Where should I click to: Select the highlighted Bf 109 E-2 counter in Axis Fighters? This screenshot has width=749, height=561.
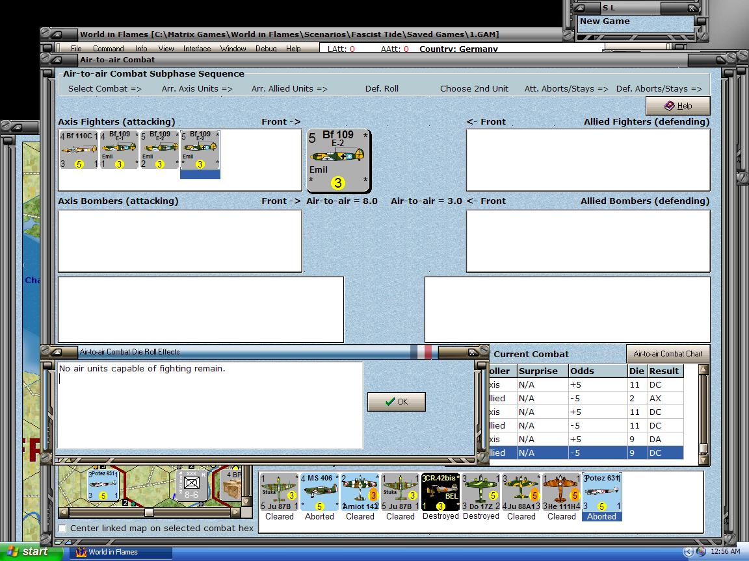pos(200,150)
